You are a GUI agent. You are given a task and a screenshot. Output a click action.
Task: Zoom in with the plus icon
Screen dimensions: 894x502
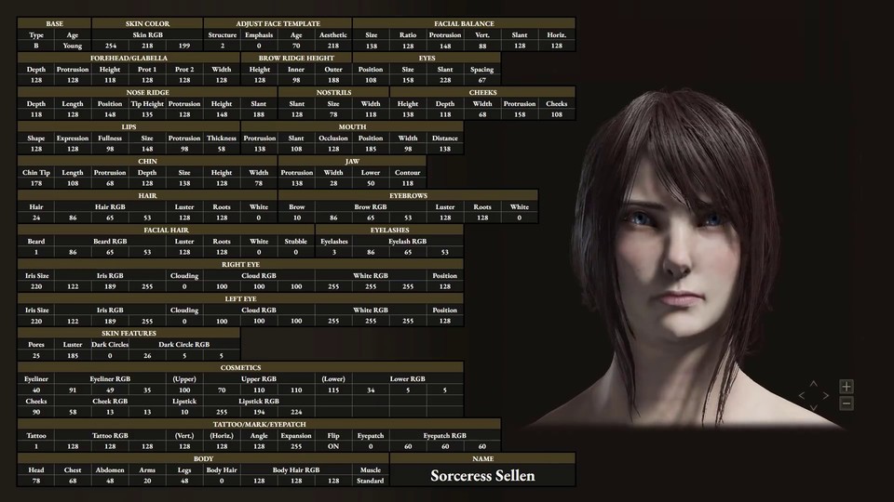847,387
